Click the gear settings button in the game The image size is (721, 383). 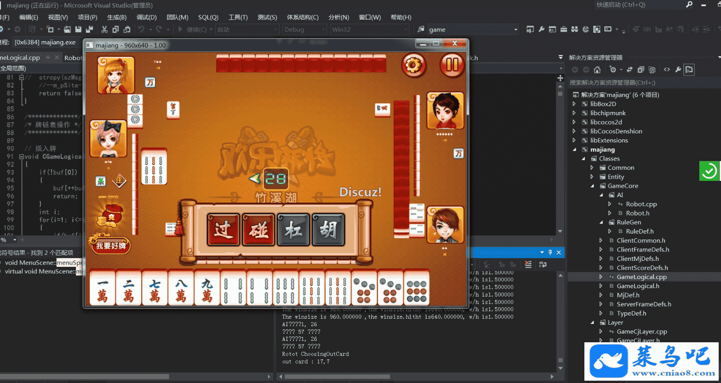[413, 65]
